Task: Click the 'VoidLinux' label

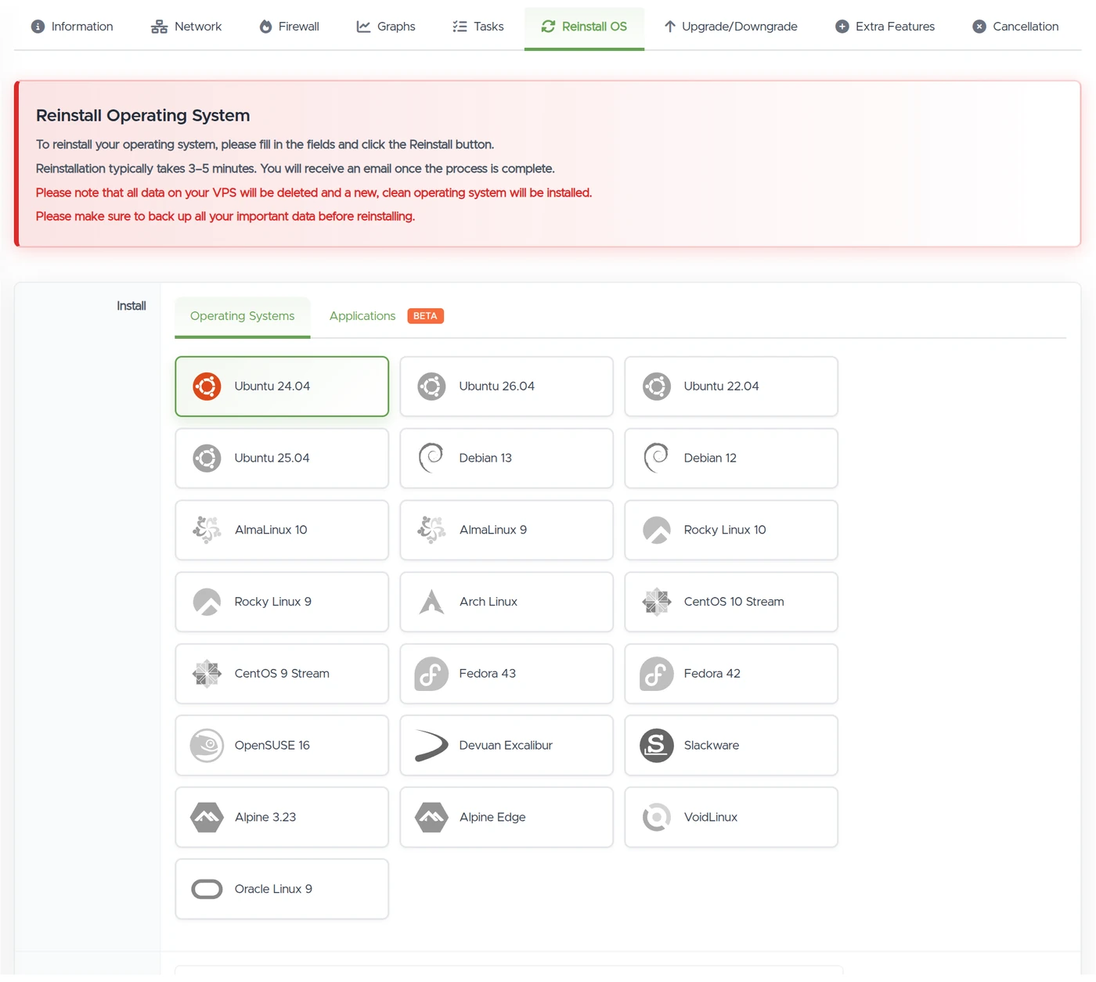Action: click(711, 818)
